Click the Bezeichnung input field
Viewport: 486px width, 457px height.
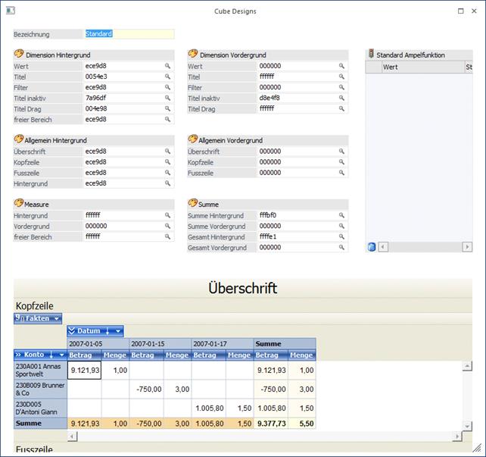tap(129, 34)
